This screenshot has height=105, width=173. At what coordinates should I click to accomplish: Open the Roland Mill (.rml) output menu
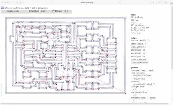pos(37,11)
